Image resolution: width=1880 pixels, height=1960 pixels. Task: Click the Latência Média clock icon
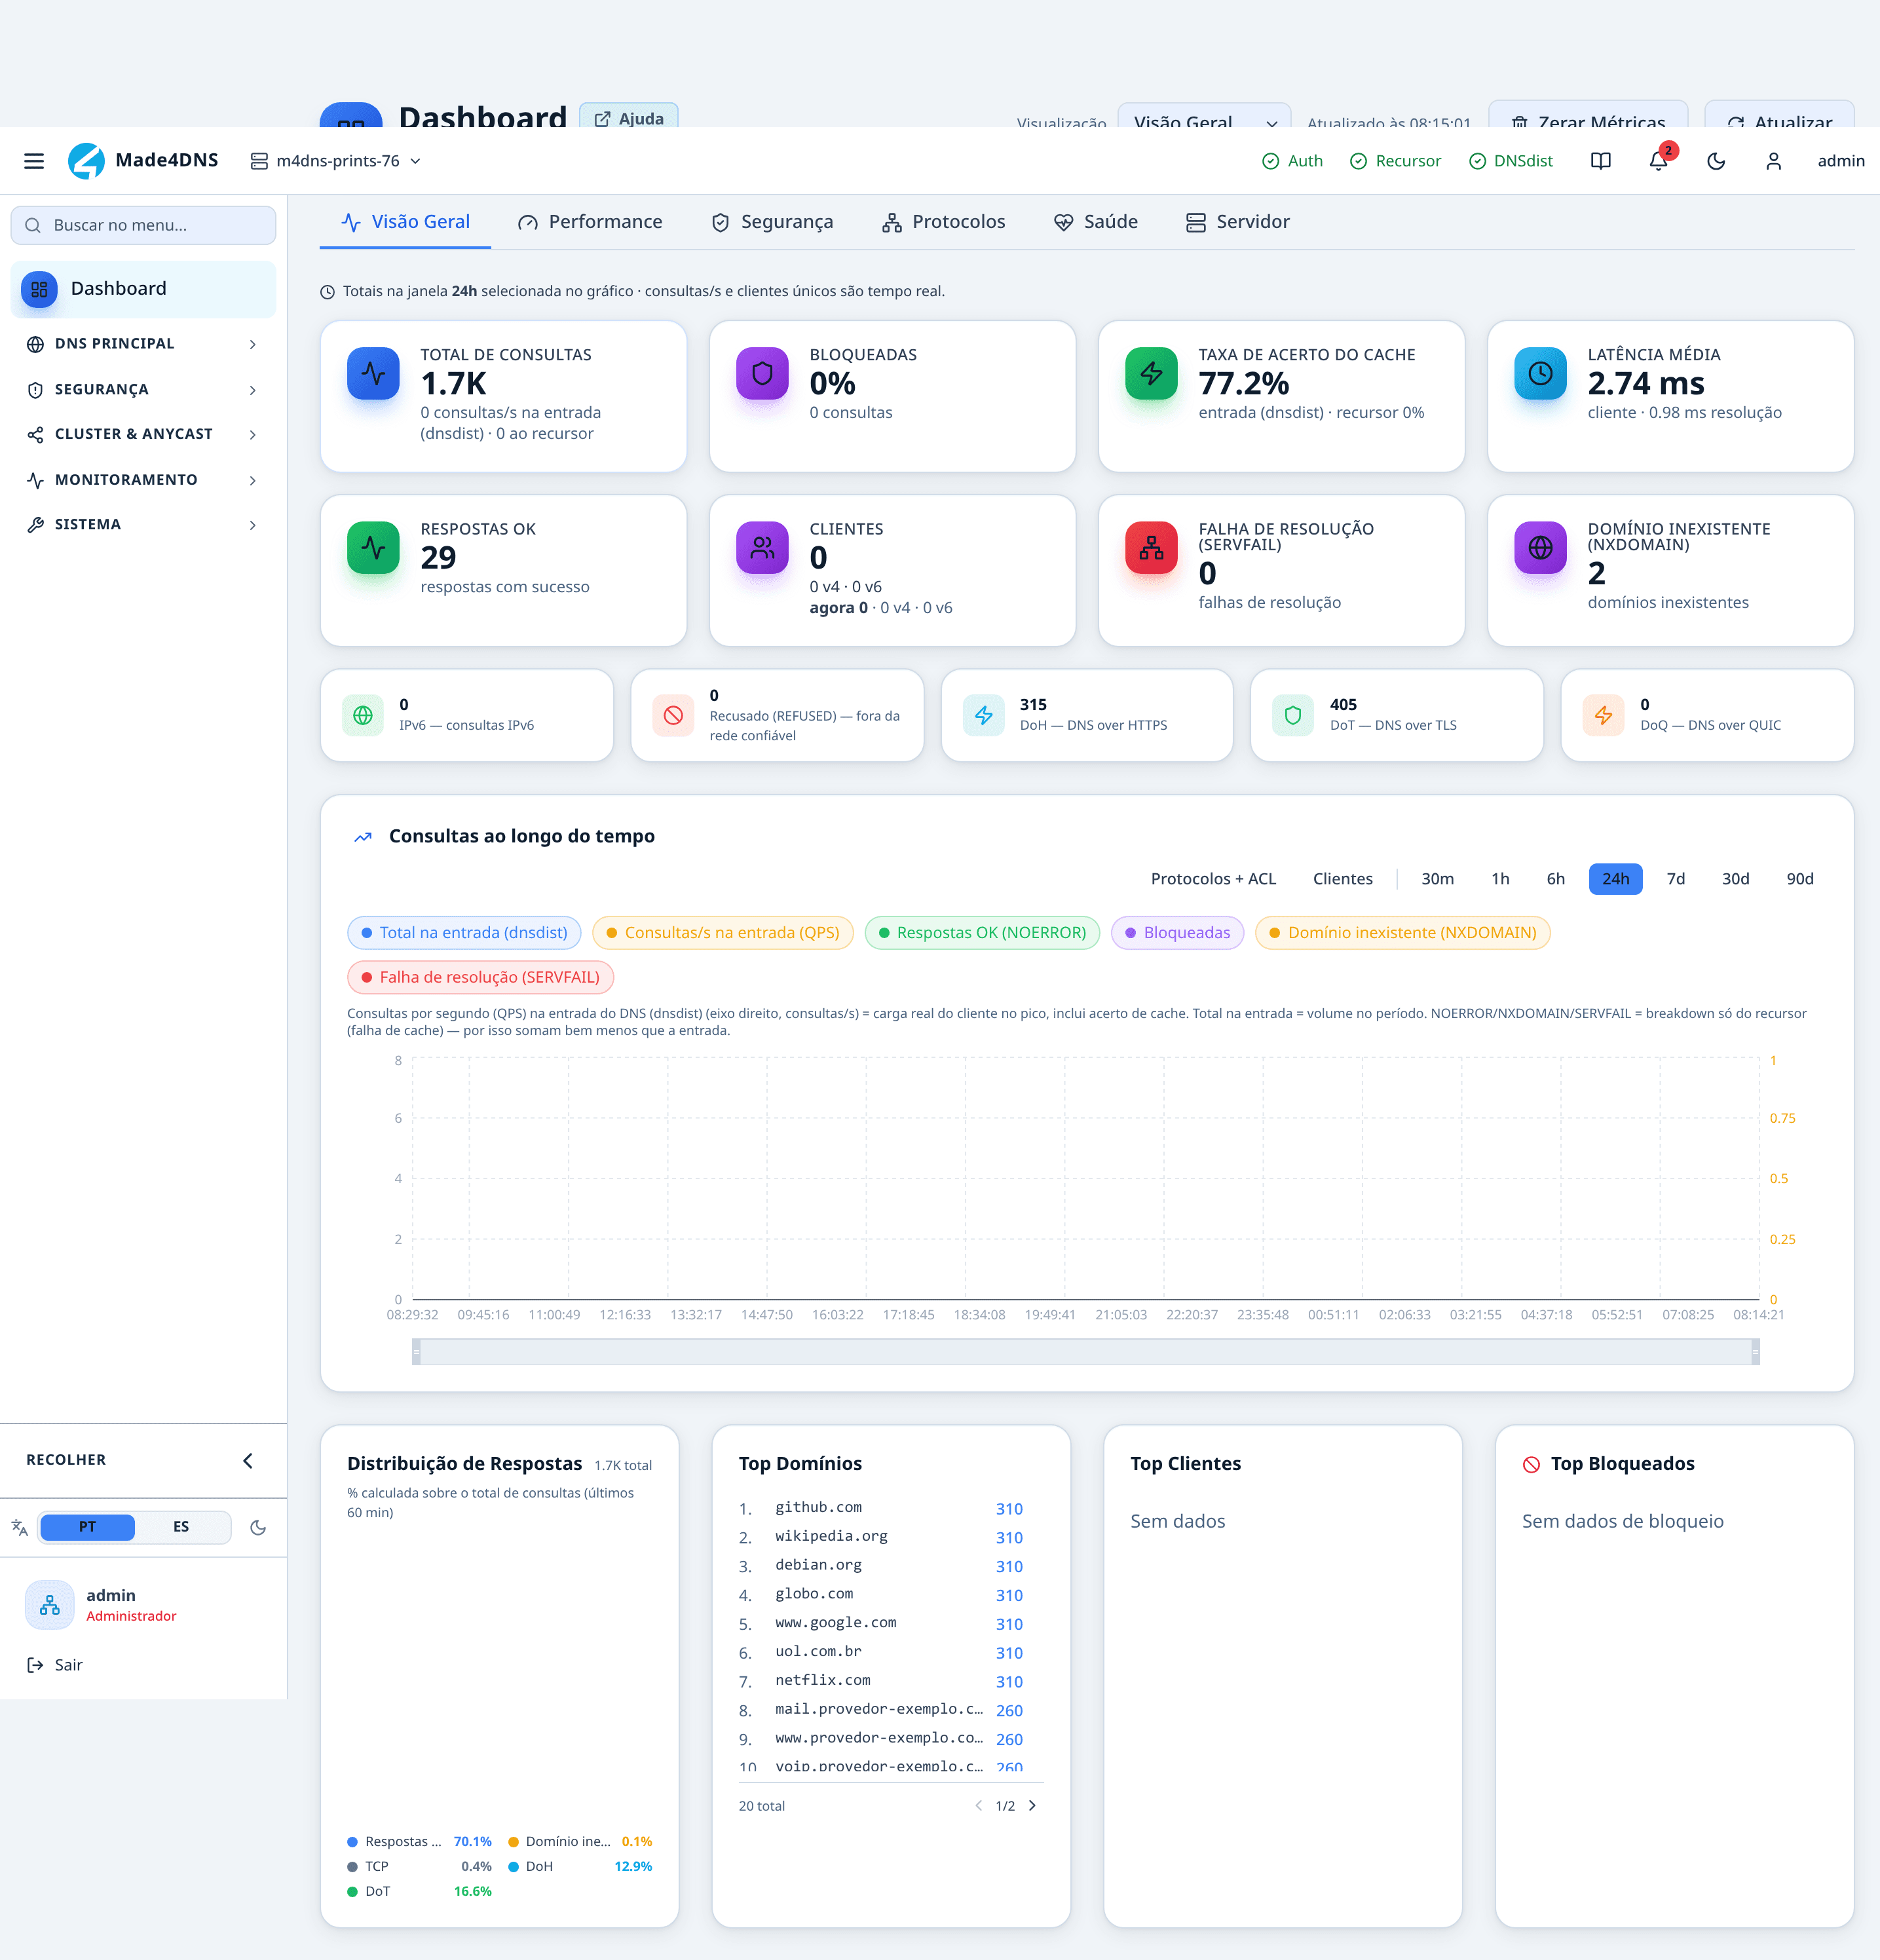coord(1540,373)
